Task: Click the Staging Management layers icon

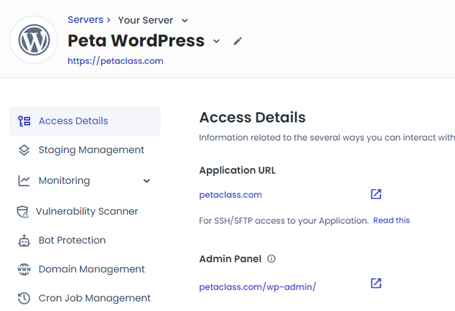Action: point(24,150)
